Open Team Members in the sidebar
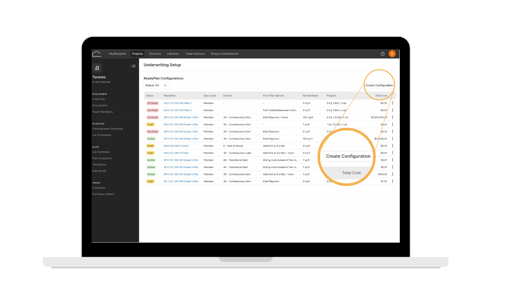 click(x=103, y=112)
